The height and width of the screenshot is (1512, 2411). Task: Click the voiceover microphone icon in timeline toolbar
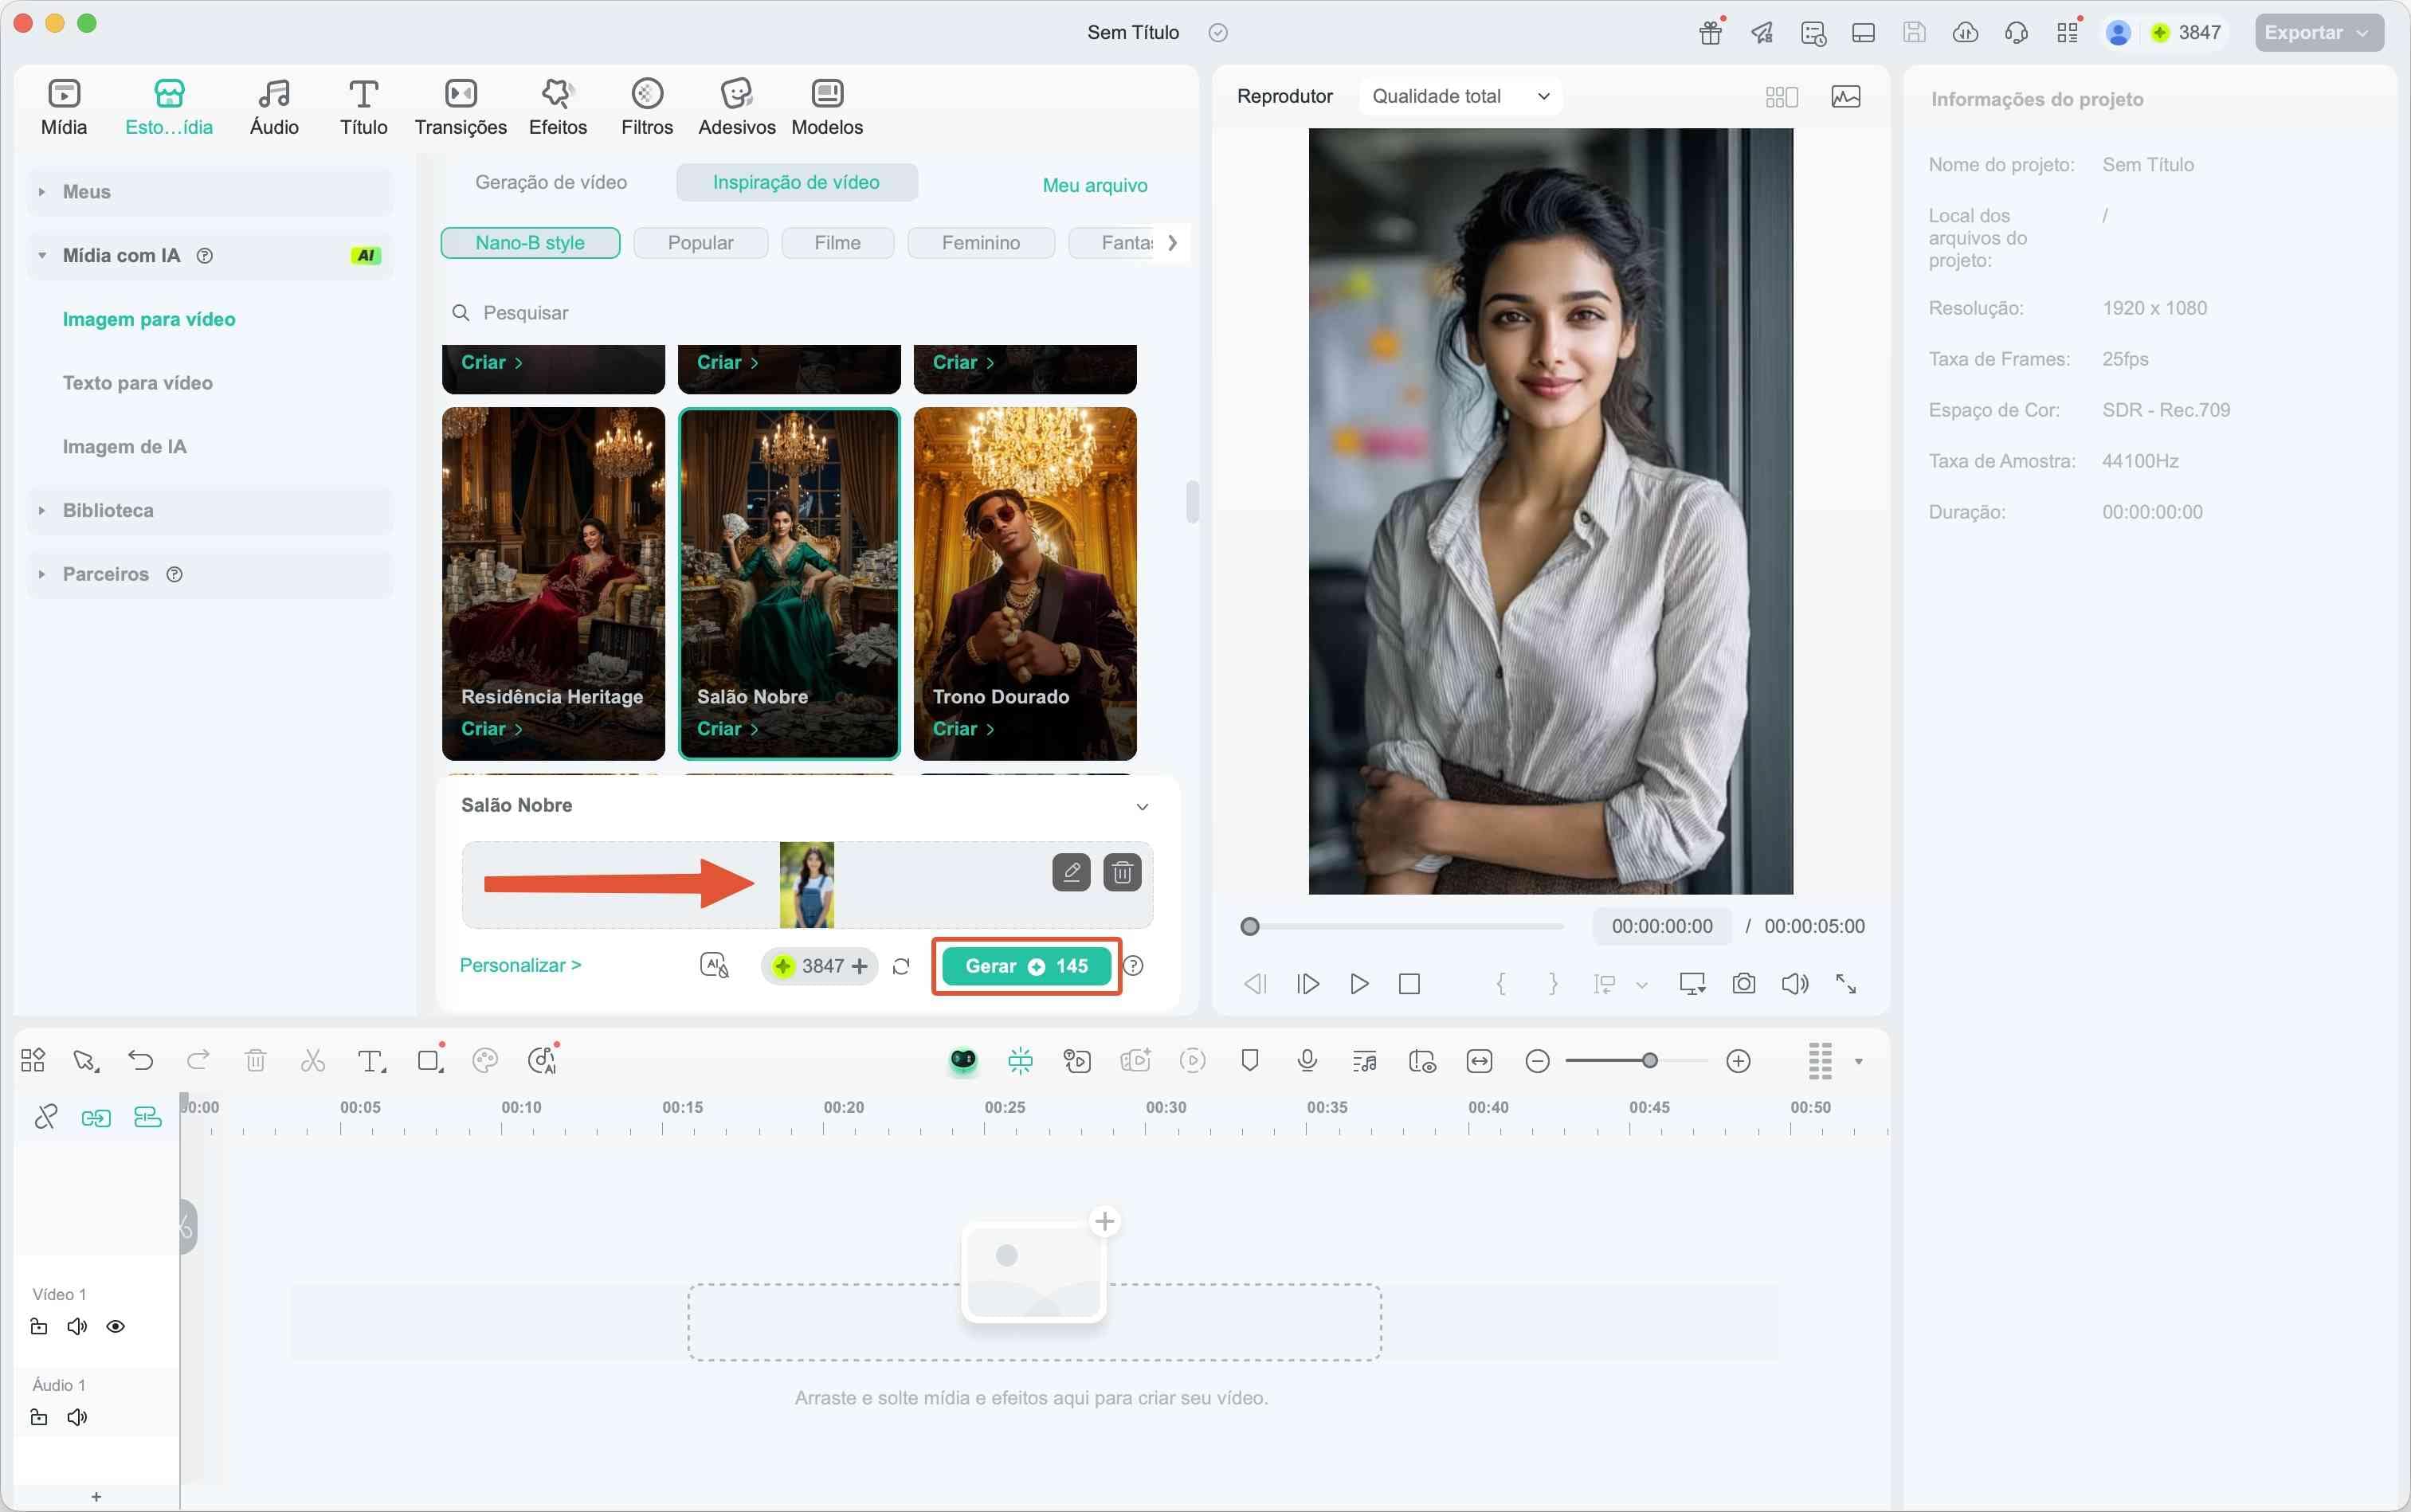(x=1306, y=1061)
